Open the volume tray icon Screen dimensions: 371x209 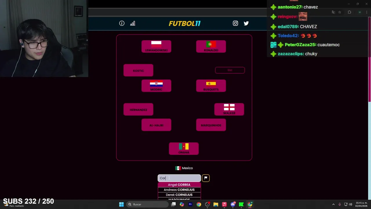point(350,204)
